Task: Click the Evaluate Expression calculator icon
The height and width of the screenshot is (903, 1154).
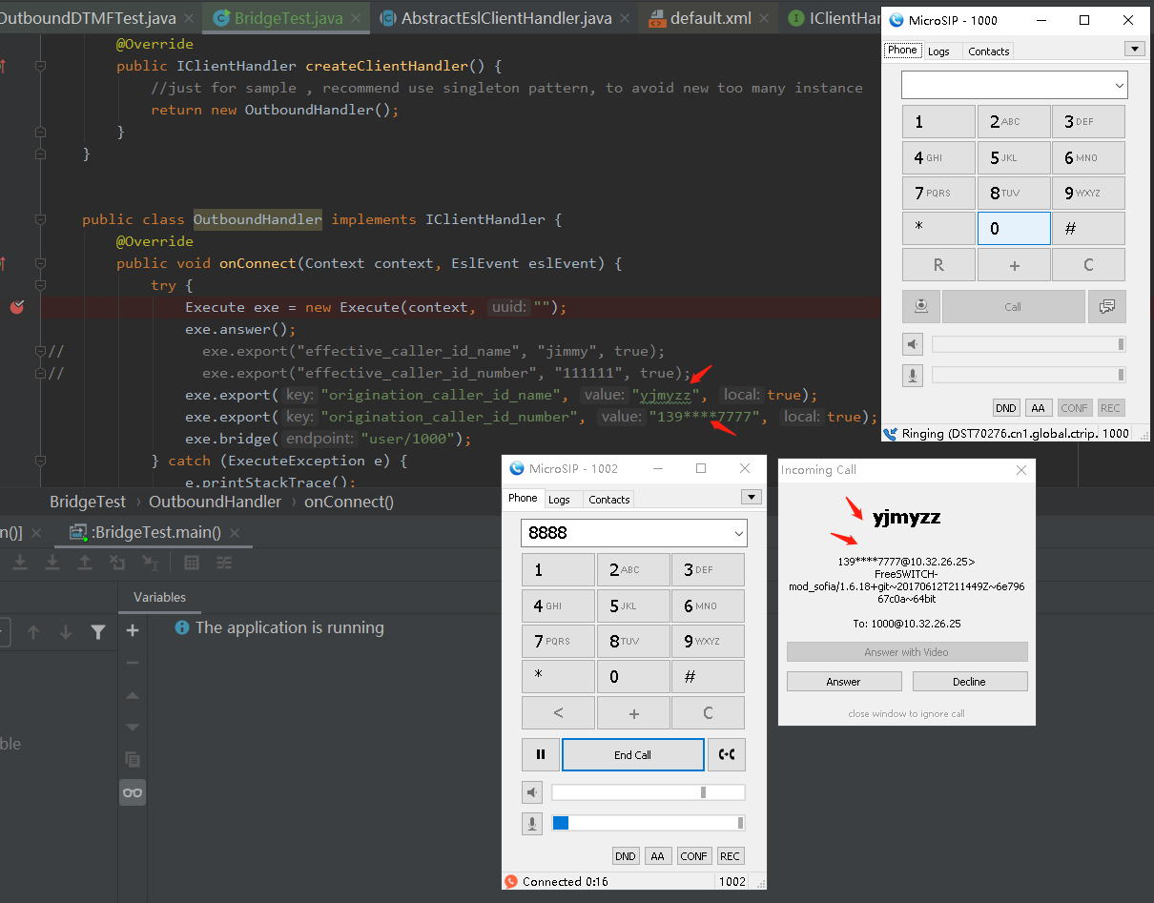Action: (192, 563)
